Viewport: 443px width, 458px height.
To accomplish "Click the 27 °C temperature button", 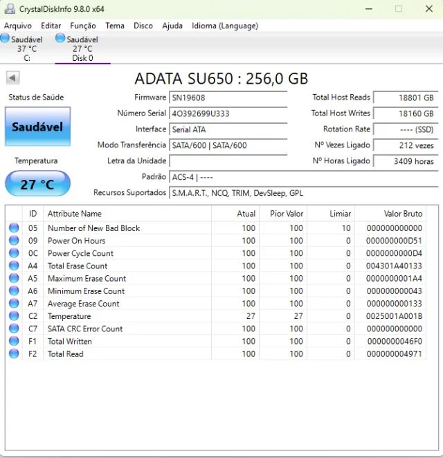I will tap(37, 183).
